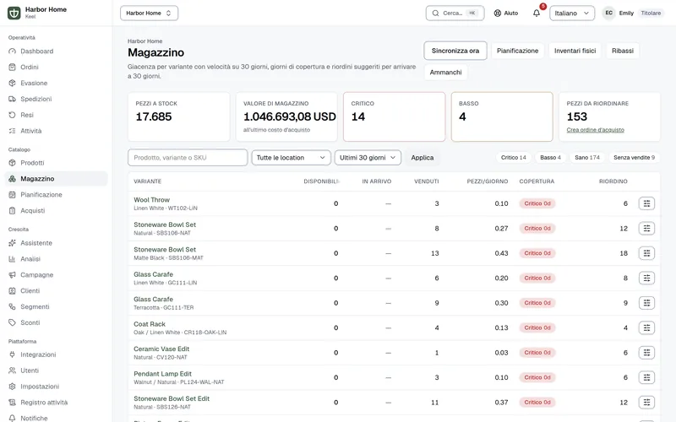The width and height of the screenshot is (676, 422).
Task: Open row actions for Coat Rack
Action: [646, 327]
